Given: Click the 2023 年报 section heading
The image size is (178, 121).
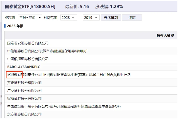Looking at the screenshot, I should (x=15, y=26).
